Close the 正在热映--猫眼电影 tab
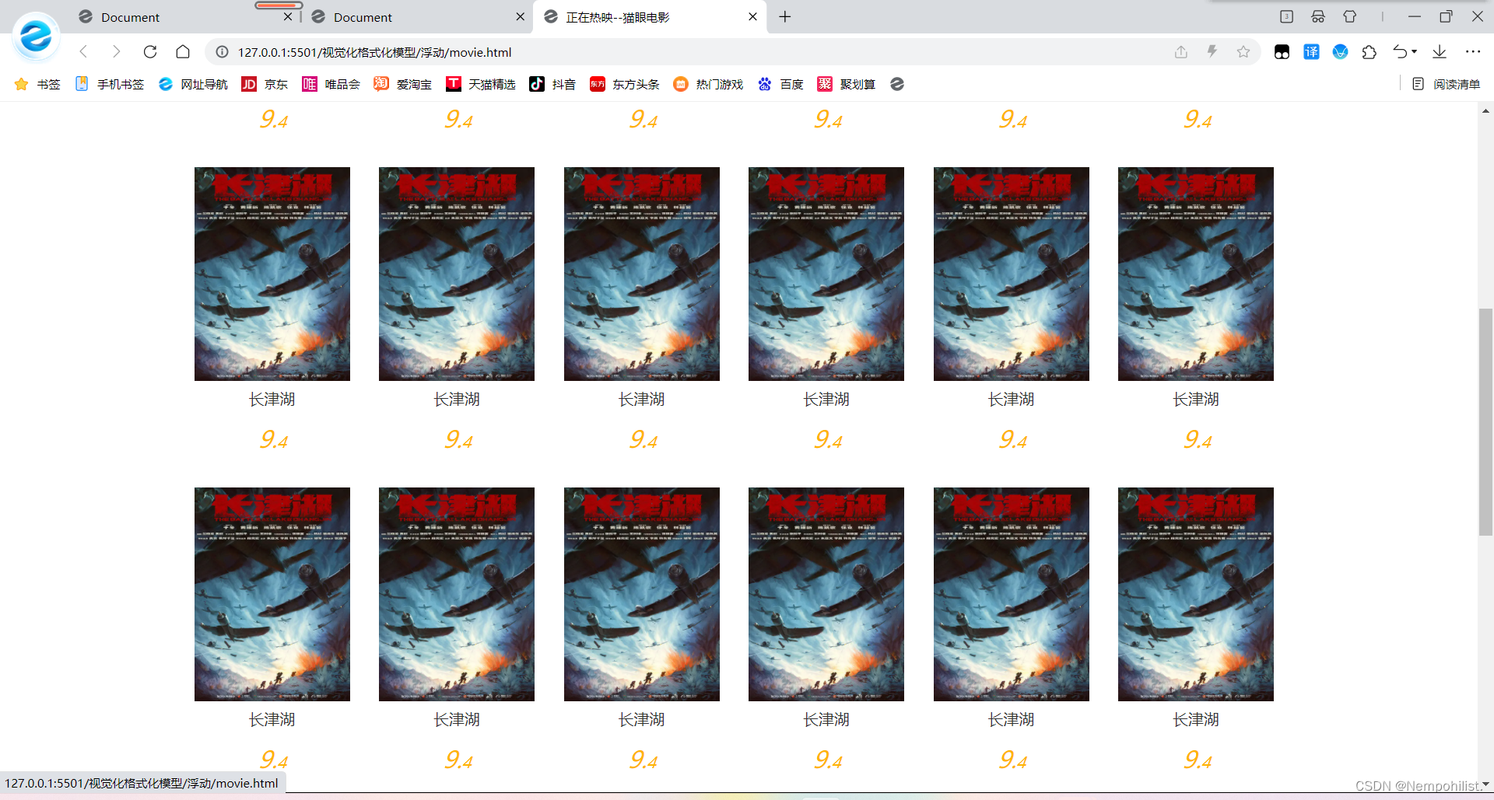The width and height of the screenshot is (1494, 800). (x=752, y=16)
